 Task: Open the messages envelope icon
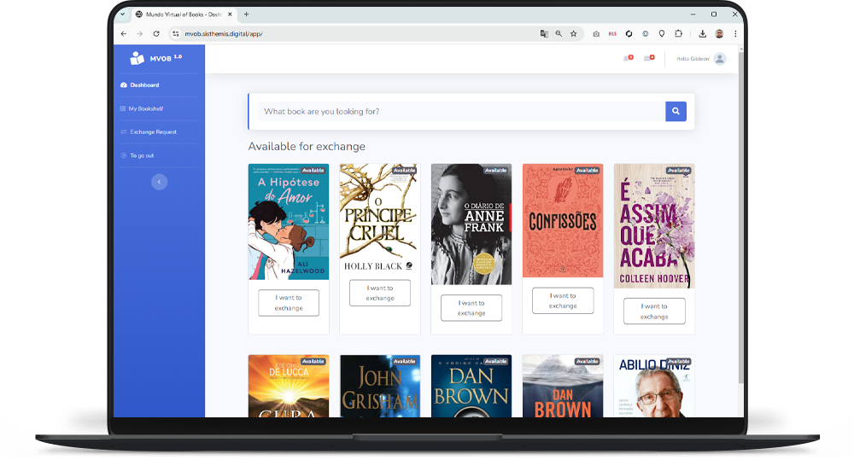648,58
